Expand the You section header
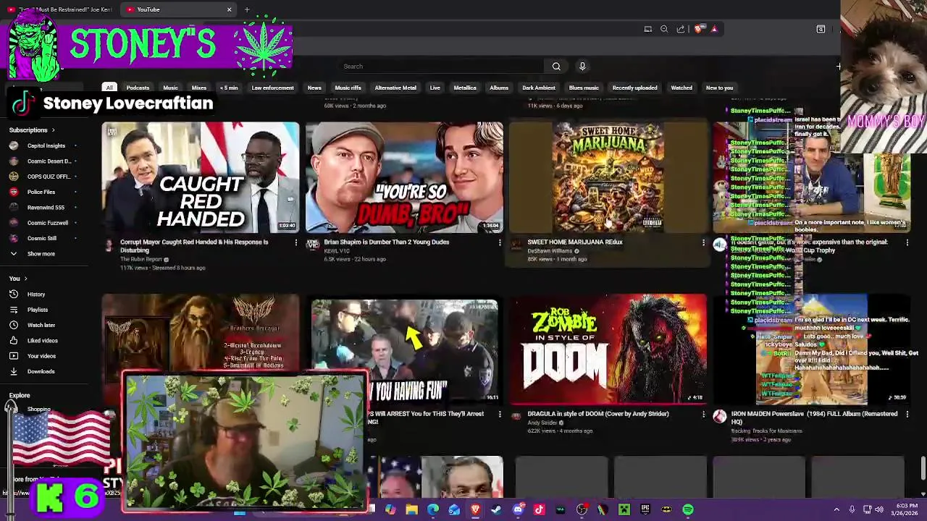The height and width of the screenshot is (521, 927). tap(18, 279)
